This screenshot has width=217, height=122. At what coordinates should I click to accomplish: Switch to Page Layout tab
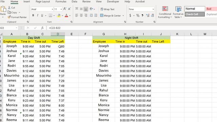click(x=43, y=1)
